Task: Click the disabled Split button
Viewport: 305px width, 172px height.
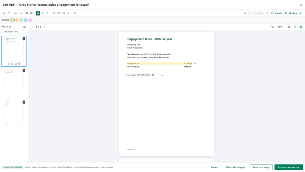Action: (258, 13)
